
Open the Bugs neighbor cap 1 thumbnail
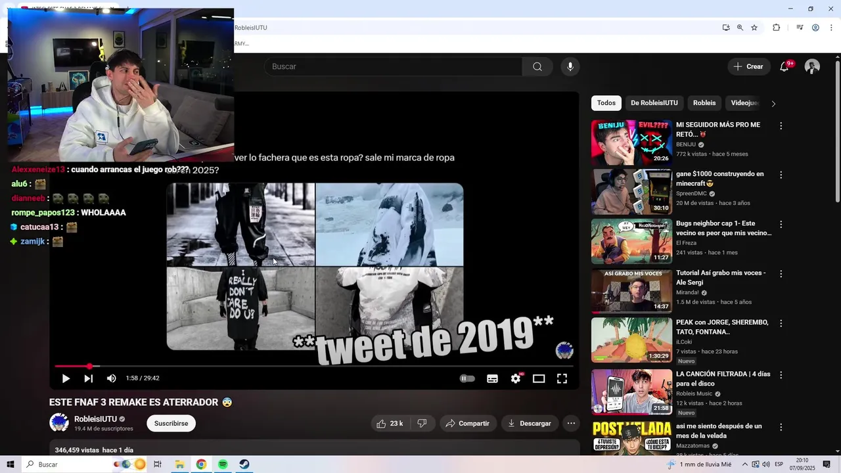(631, 241)
